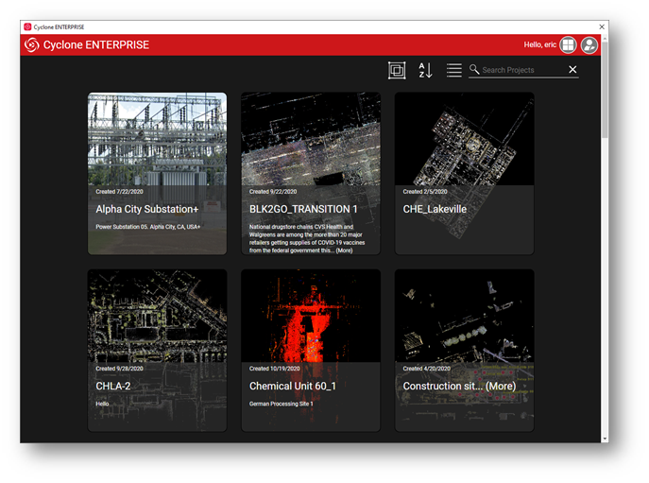
Task: Open the user profile account icon
Action: 589,45
